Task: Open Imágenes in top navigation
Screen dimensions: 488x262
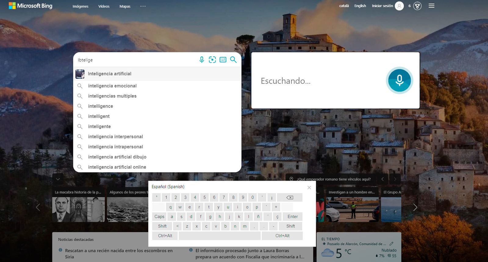Action: click(x=81, y=6)
